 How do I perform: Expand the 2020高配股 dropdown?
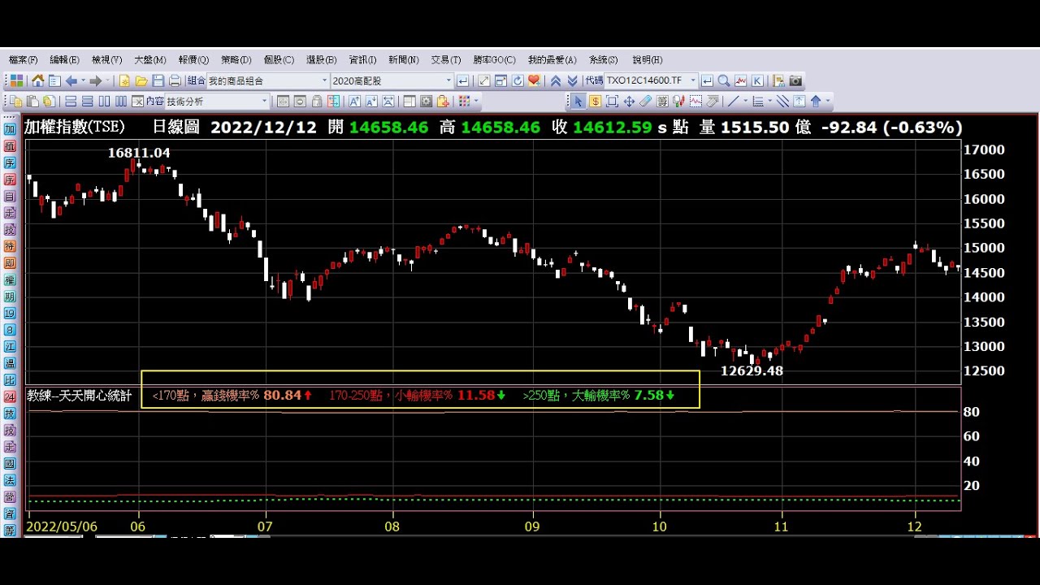point(448,80)
